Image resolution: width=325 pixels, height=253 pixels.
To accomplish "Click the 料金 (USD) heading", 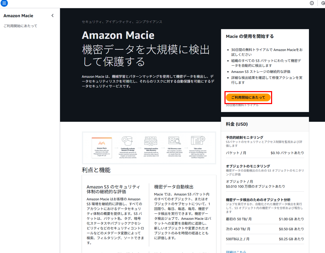I will 237,124.
